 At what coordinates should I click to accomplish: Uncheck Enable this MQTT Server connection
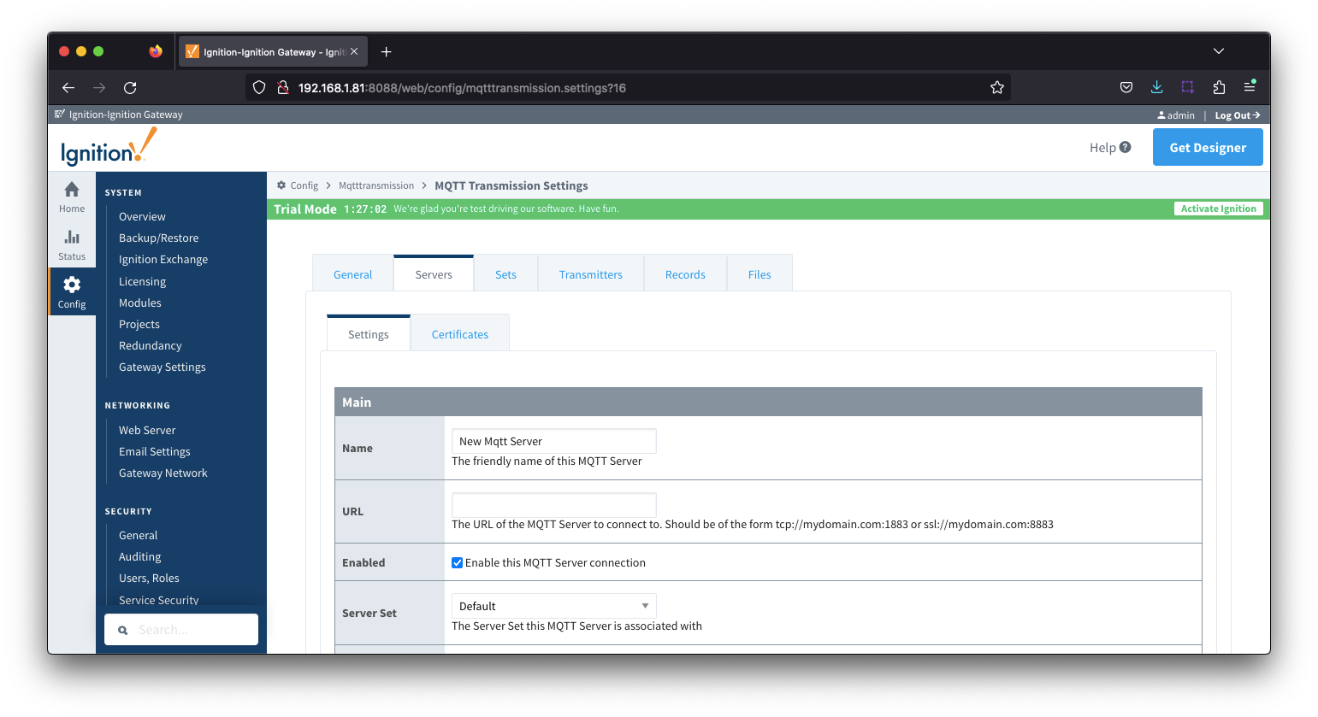458,562
